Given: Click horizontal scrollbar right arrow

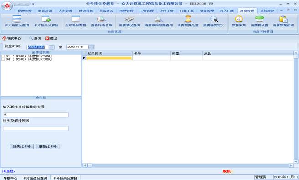Looking at the screenshot, I should 291,165.
